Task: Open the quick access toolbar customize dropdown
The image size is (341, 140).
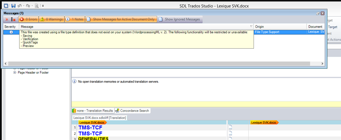Action: [43, 6]
